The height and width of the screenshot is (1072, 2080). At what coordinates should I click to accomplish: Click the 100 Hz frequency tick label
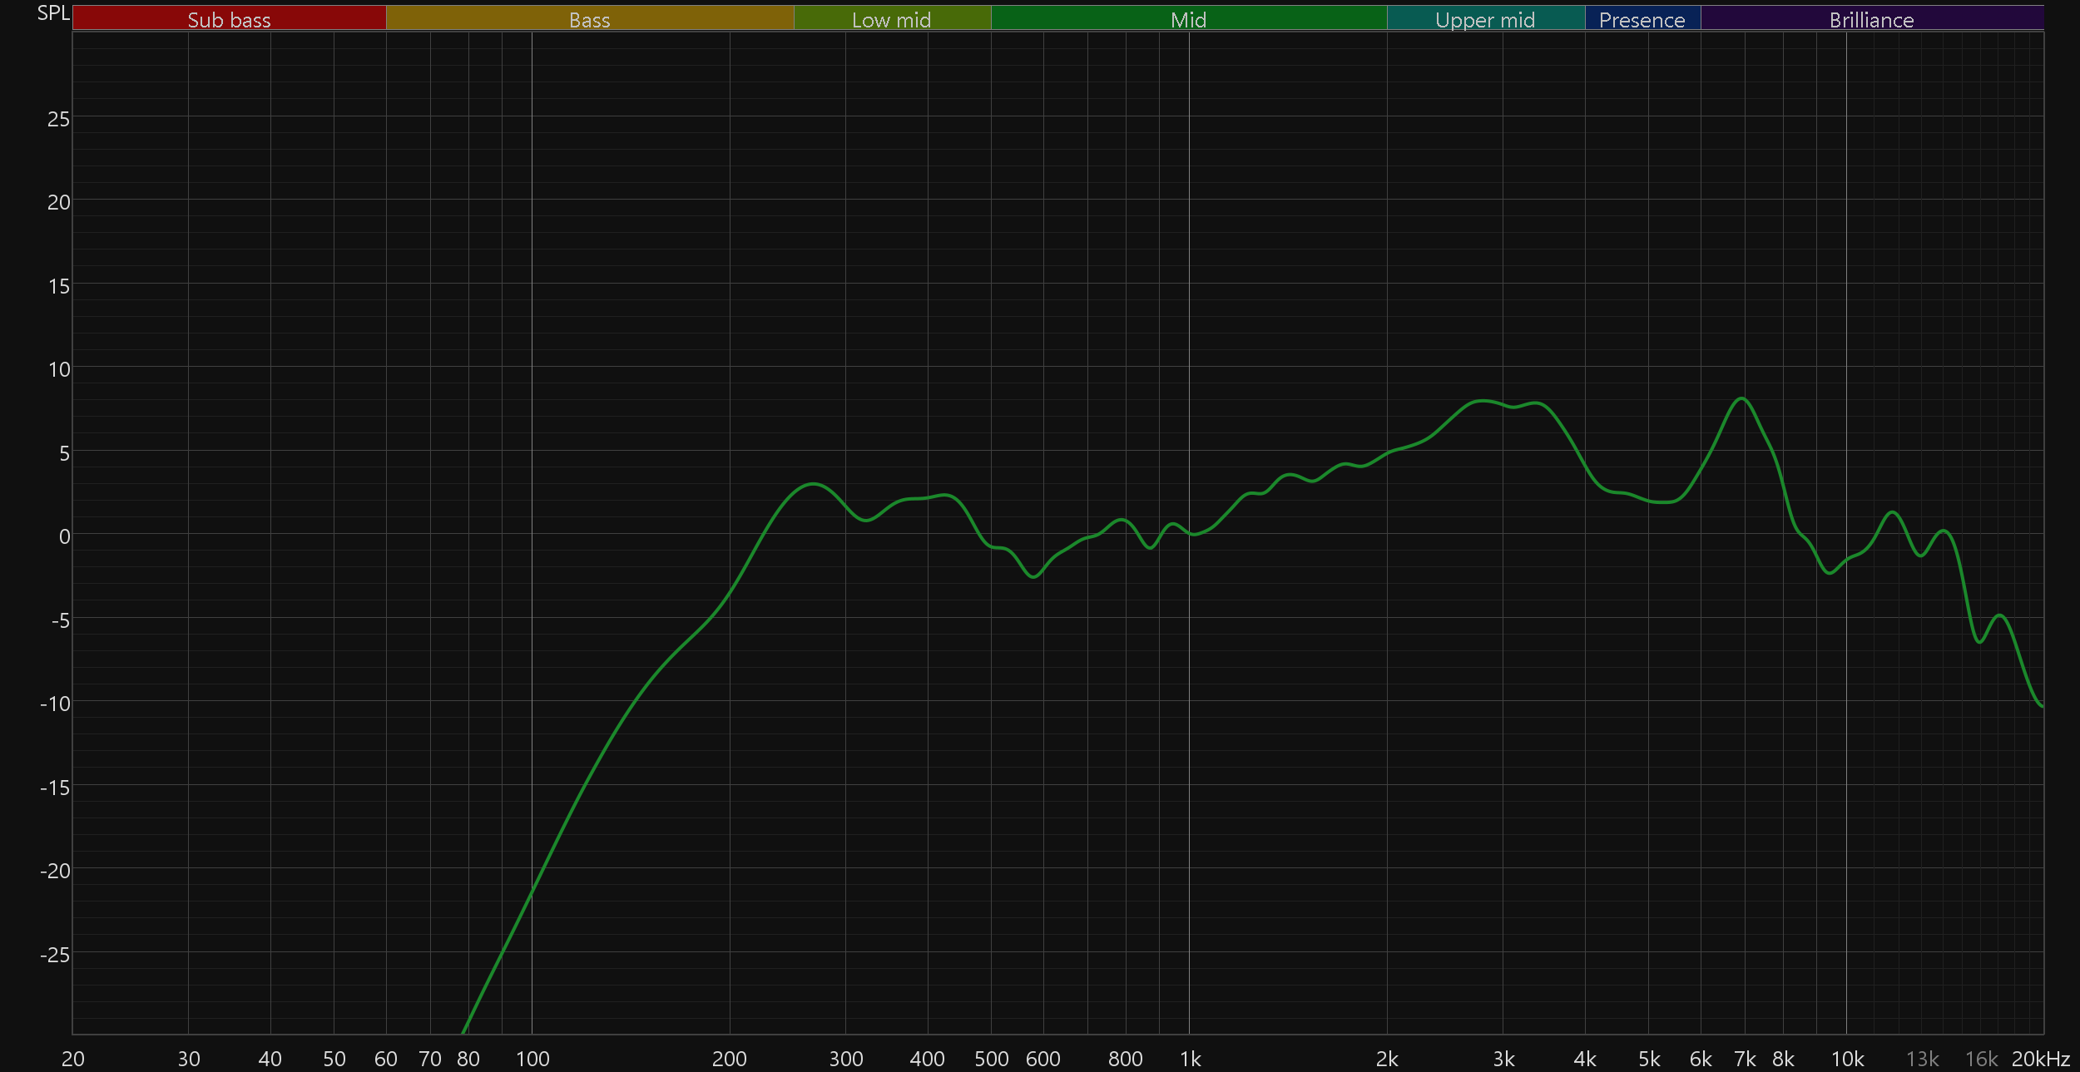(x=532, y=1059)
